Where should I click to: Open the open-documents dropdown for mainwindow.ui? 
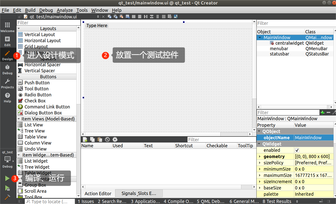pos(98,17)
